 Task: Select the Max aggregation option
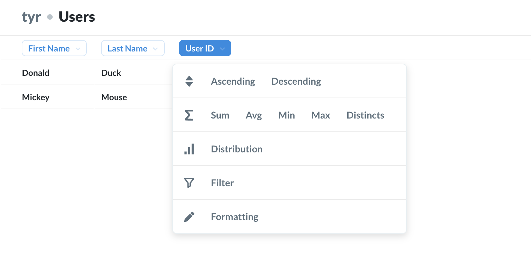(x=320, y=115)
